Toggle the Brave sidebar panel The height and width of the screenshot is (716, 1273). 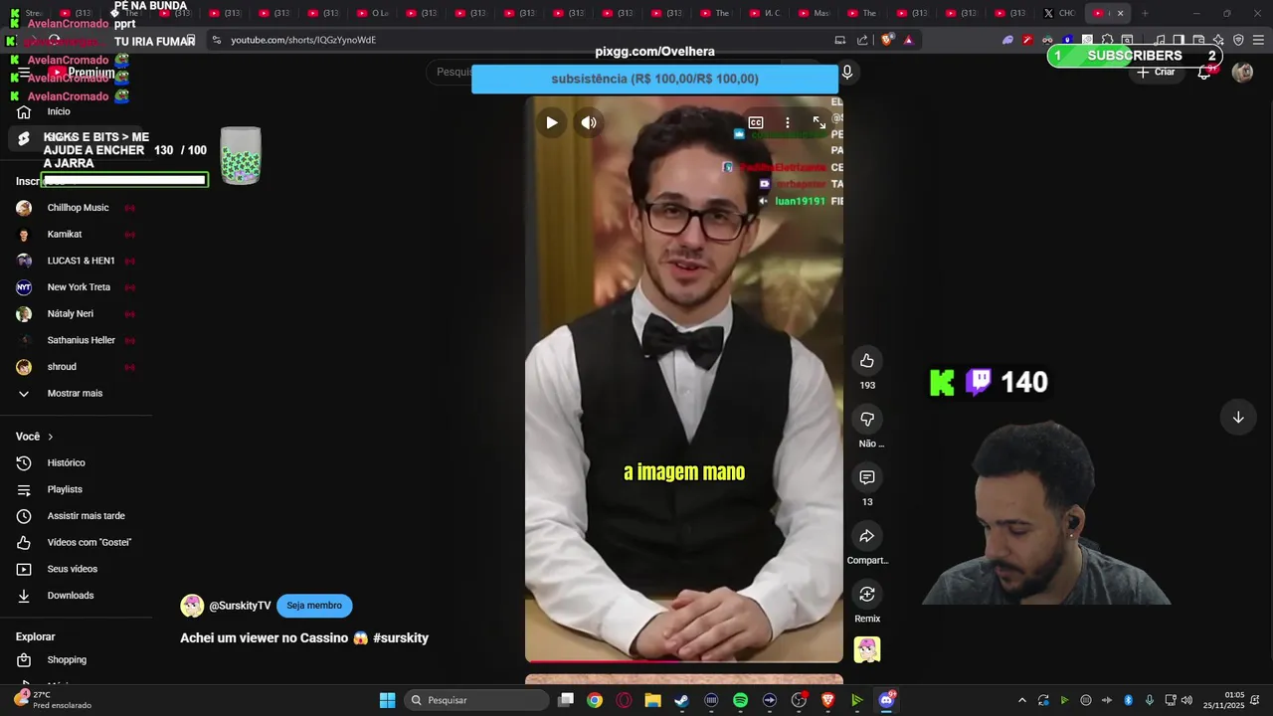[1179, 40]
